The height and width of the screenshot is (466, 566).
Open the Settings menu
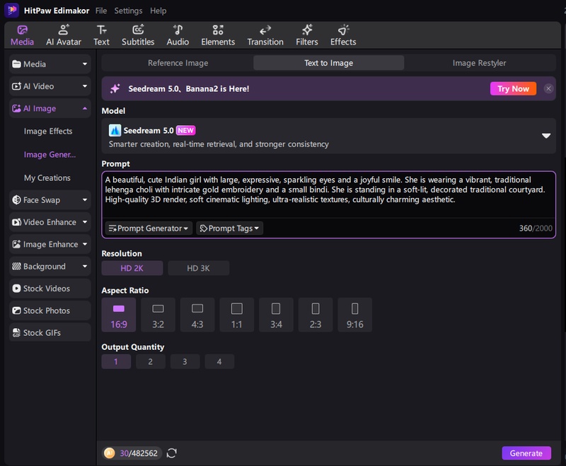(128, 11)
